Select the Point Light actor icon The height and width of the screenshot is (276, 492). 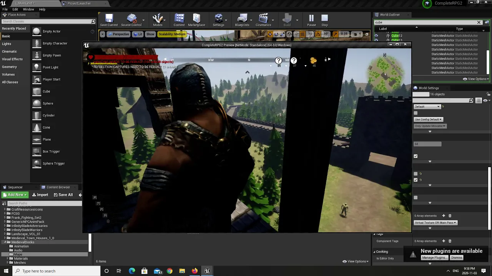click(x=37, y=67)
